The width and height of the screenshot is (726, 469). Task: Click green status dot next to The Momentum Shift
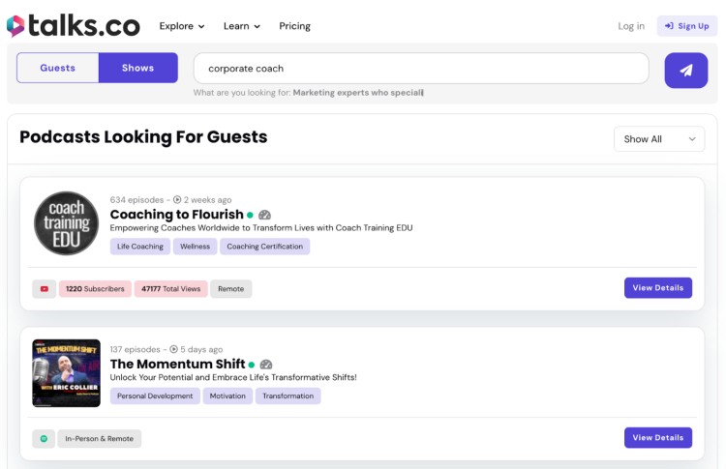252,365
